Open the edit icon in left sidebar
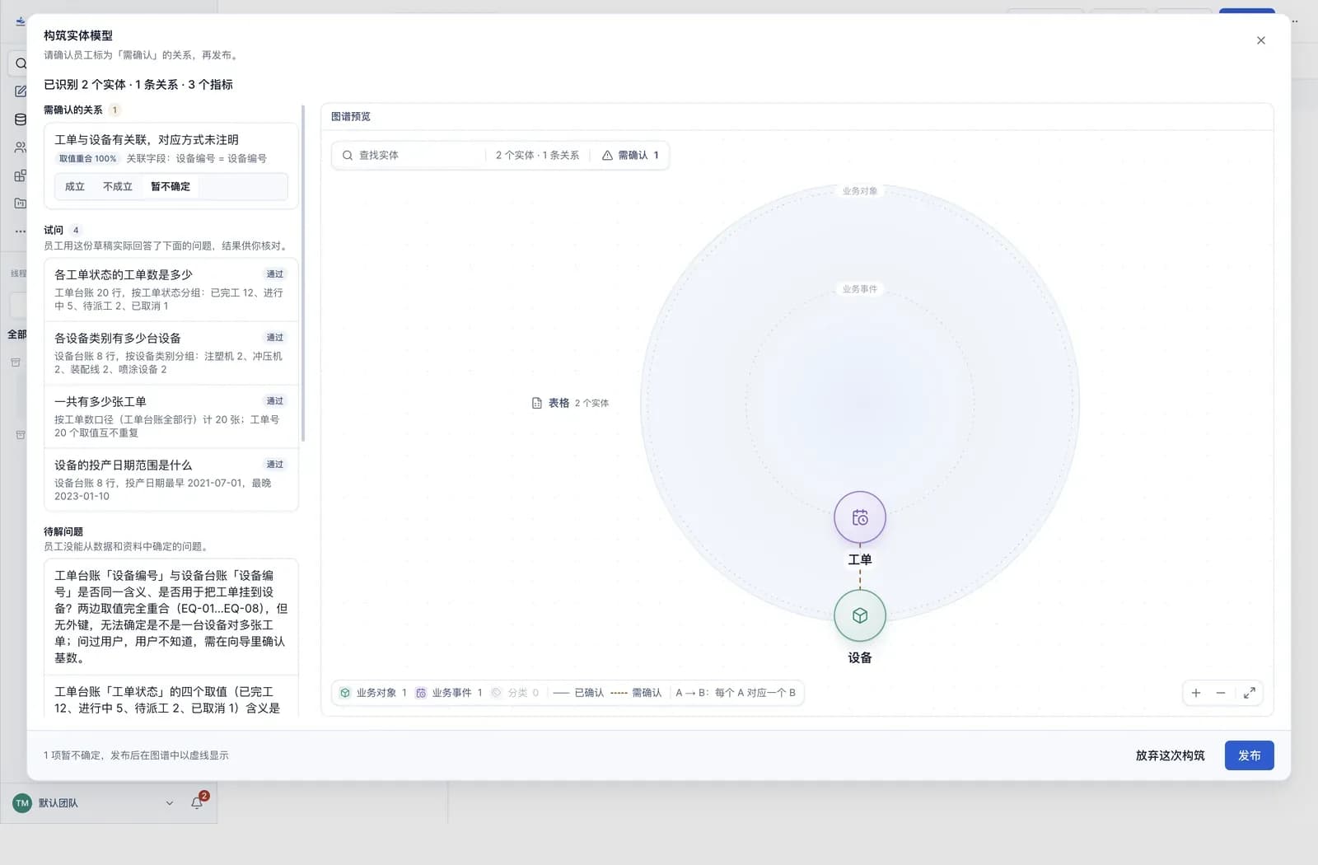 click(x=21, y=91)
